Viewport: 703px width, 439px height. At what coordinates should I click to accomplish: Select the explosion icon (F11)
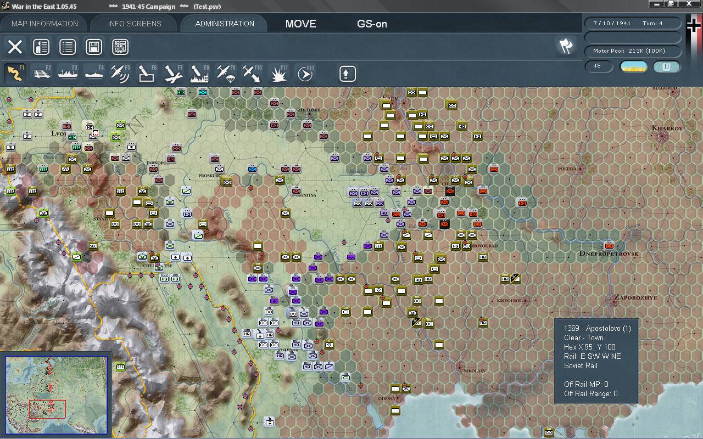tap(279, 74)
